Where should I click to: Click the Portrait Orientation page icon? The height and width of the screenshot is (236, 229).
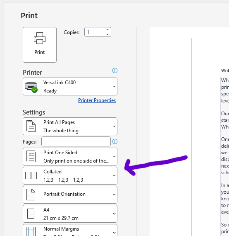point(31,195)
